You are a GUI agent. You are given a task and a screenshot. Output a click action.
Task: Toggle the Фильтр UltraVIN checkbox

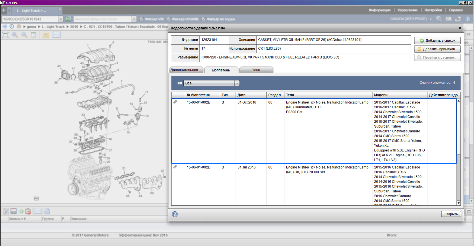click(169, 19)
